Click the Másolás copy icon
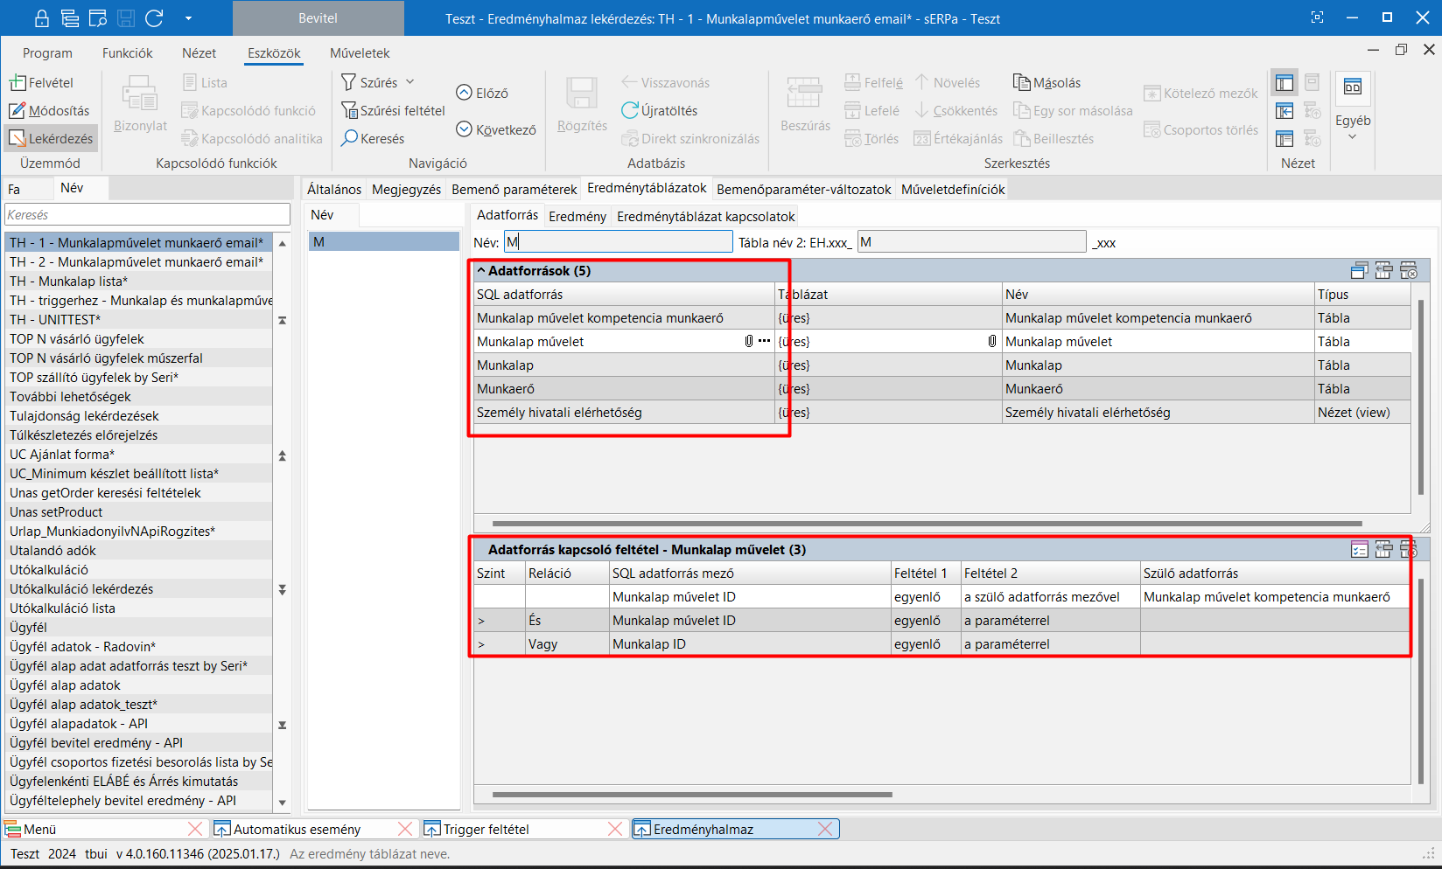This screenshot has height=869, width=1442. pos(1021,83)
